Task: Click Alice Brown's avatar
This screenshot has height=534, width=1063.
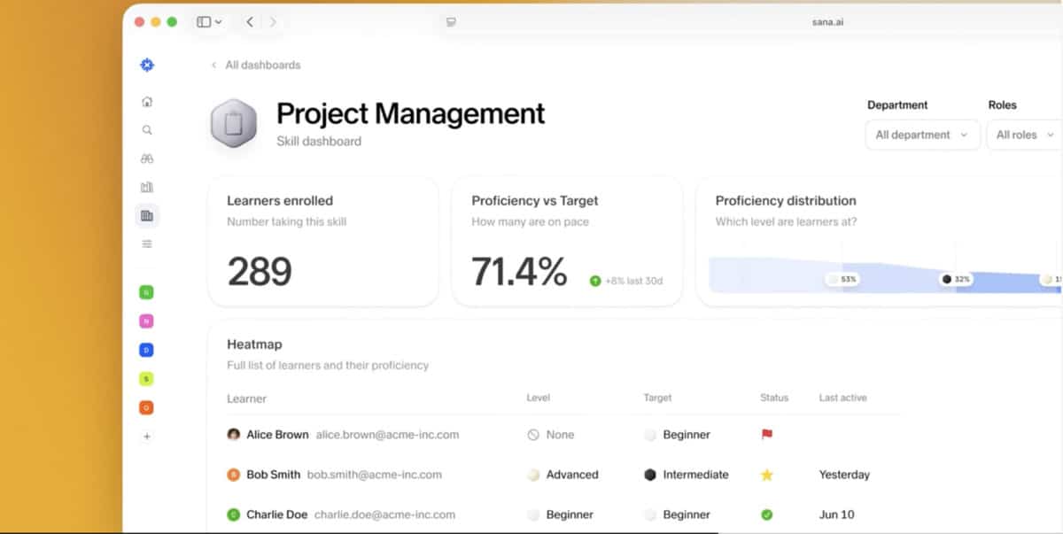Action: coord(234,435)
